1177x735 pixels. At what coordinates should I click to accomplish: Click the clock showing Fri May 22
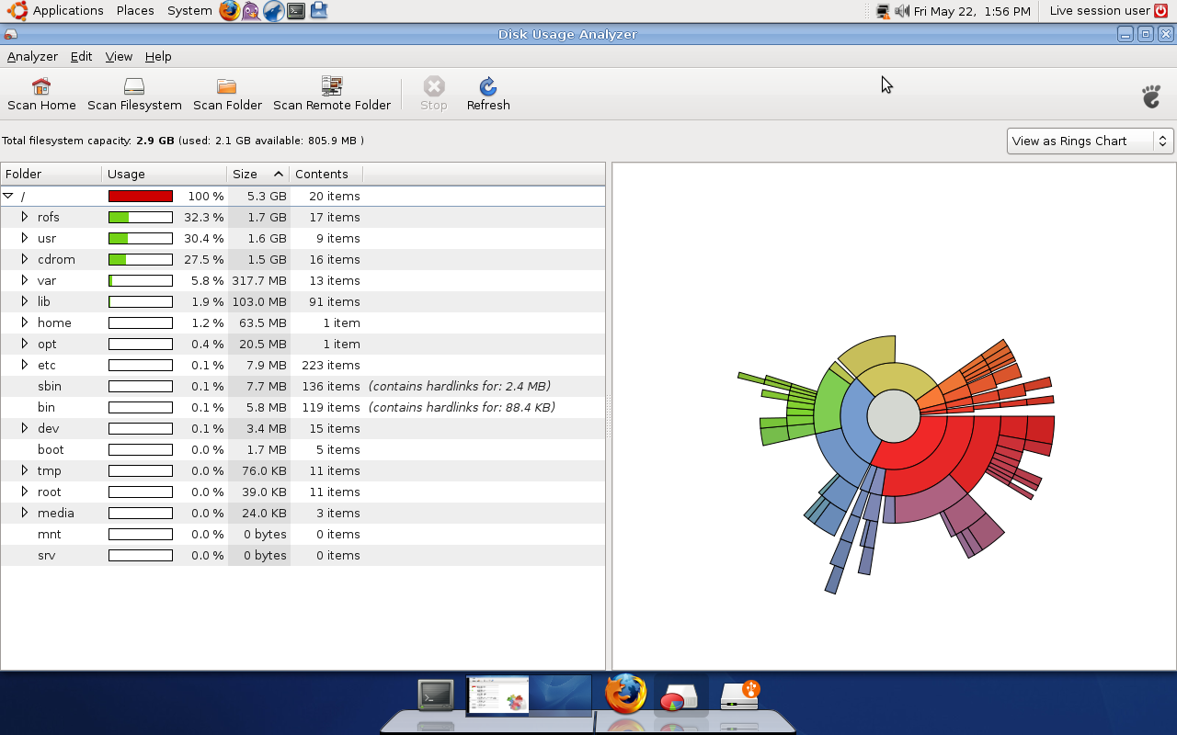click(972, 11)
